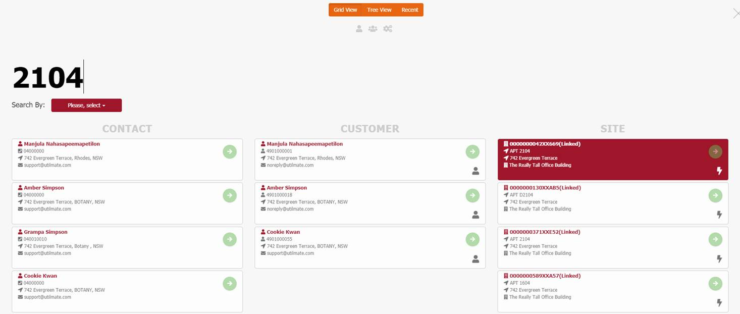Expand site 0000000371XXE52 with the green arrow

[x=715, y=239]
